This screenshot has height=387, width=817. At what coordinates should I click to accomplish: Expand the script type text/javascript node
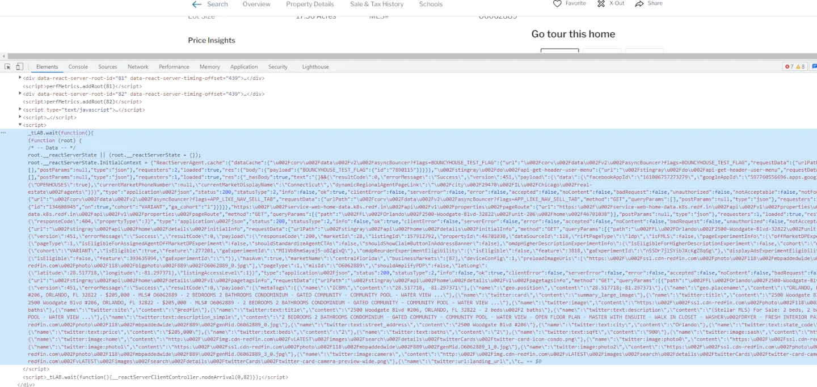pos(20,109)
